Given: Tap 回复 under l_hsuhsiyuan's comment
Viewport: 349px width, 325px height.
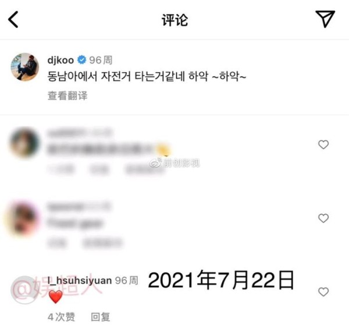Looking at the screenshot, I should (101, 317).
